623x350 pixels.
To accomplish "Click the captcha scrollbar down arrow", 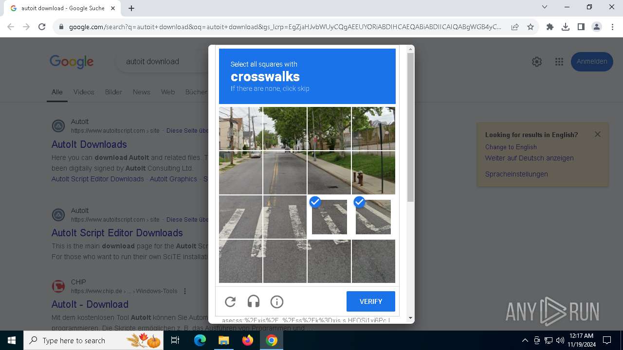I will [x=410, y=318].
